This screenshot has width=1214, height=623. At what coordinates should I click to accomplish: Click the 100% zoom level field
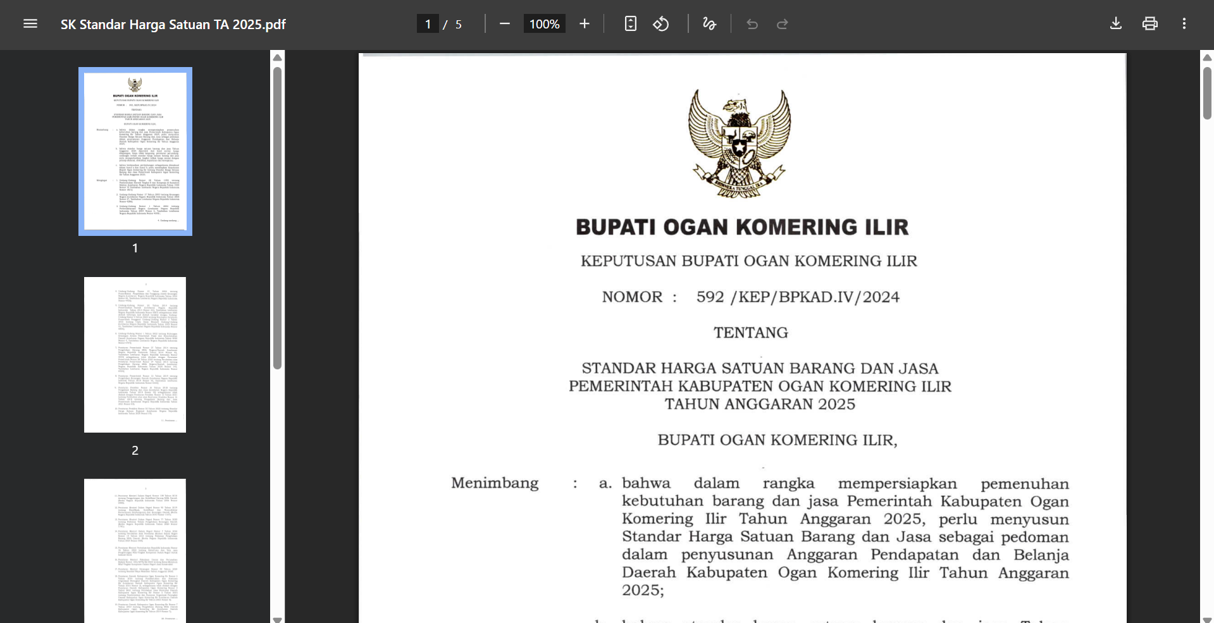(x=544, y=24)
